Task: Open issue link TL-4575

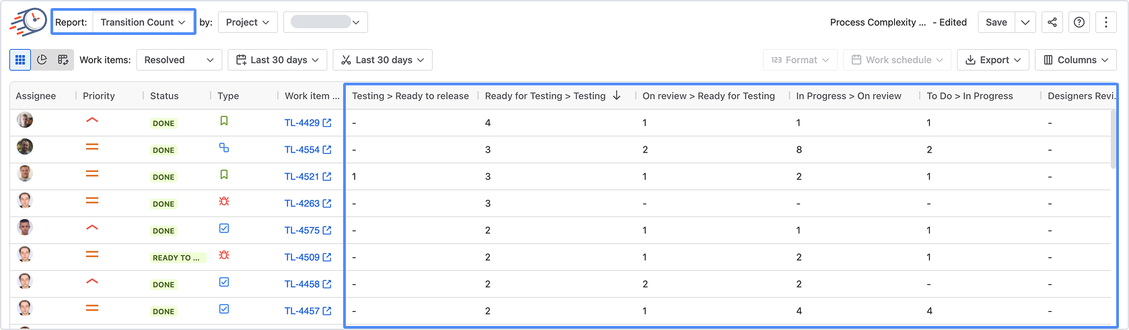Action: [302, 231]
